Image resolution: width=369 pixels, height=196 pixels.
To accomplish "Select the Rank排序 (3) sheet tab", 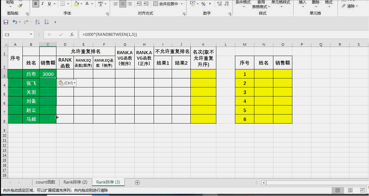I will (x=108, y=182).
